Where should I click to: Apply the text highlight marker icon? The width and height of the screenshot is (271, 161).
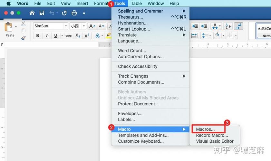(x=109, y=36)
